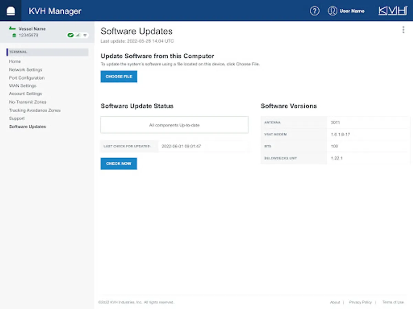Click the belowdecks version value 1.22.1
This screenshot has height=309, width=413.
(x=337, y=158)
